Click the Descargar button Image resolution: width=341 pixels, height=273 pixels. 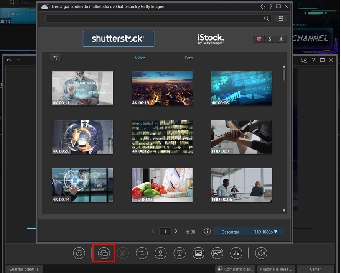pos(230,232)
